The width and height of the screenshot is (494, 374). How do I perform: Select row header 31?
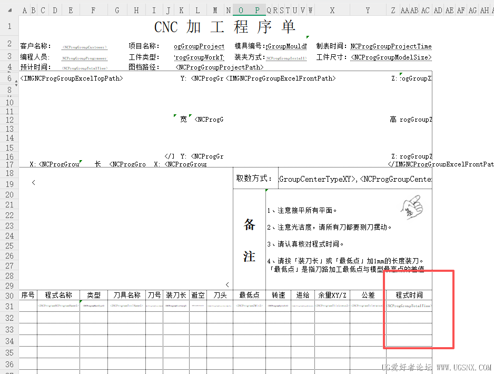click(9, 306)
